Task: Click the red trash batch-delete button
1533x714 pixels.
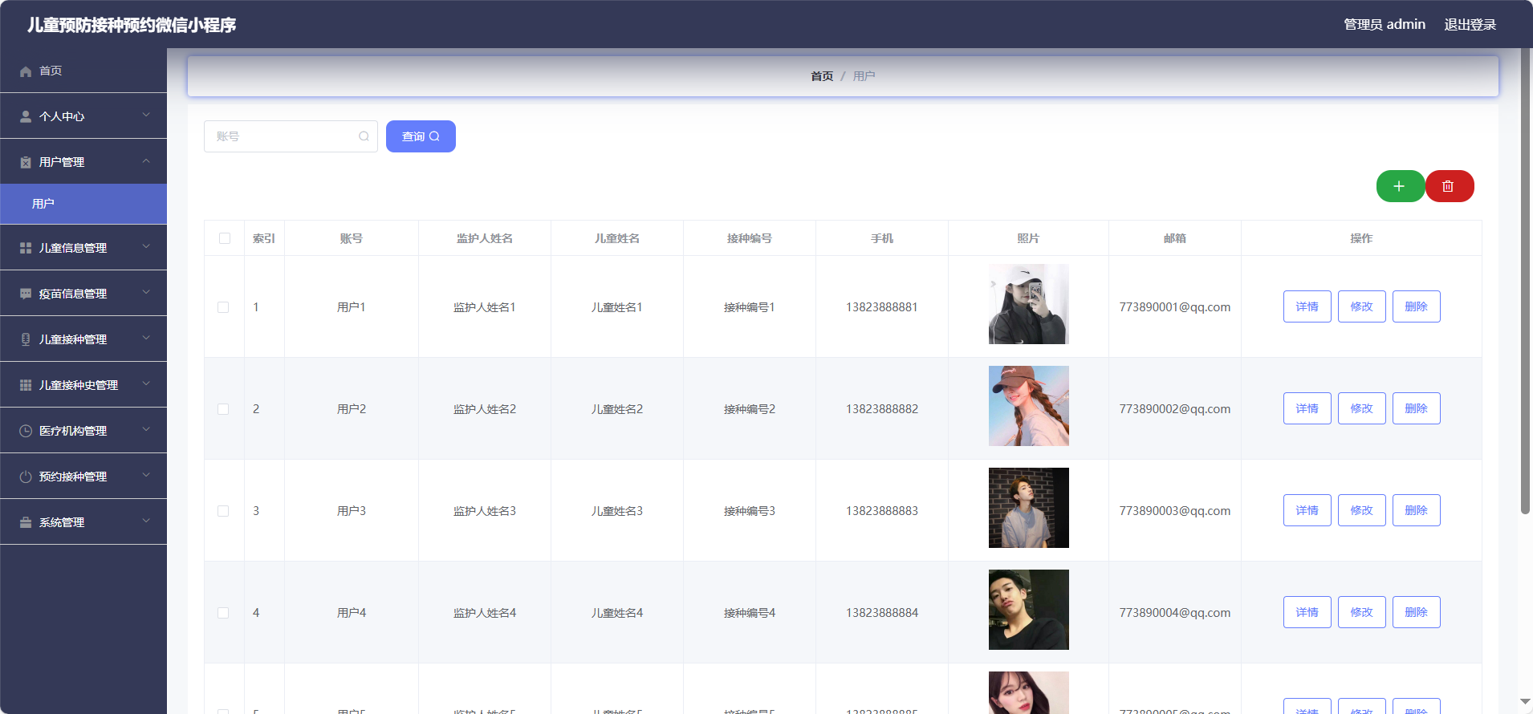Action: (x=1449, y=186)
